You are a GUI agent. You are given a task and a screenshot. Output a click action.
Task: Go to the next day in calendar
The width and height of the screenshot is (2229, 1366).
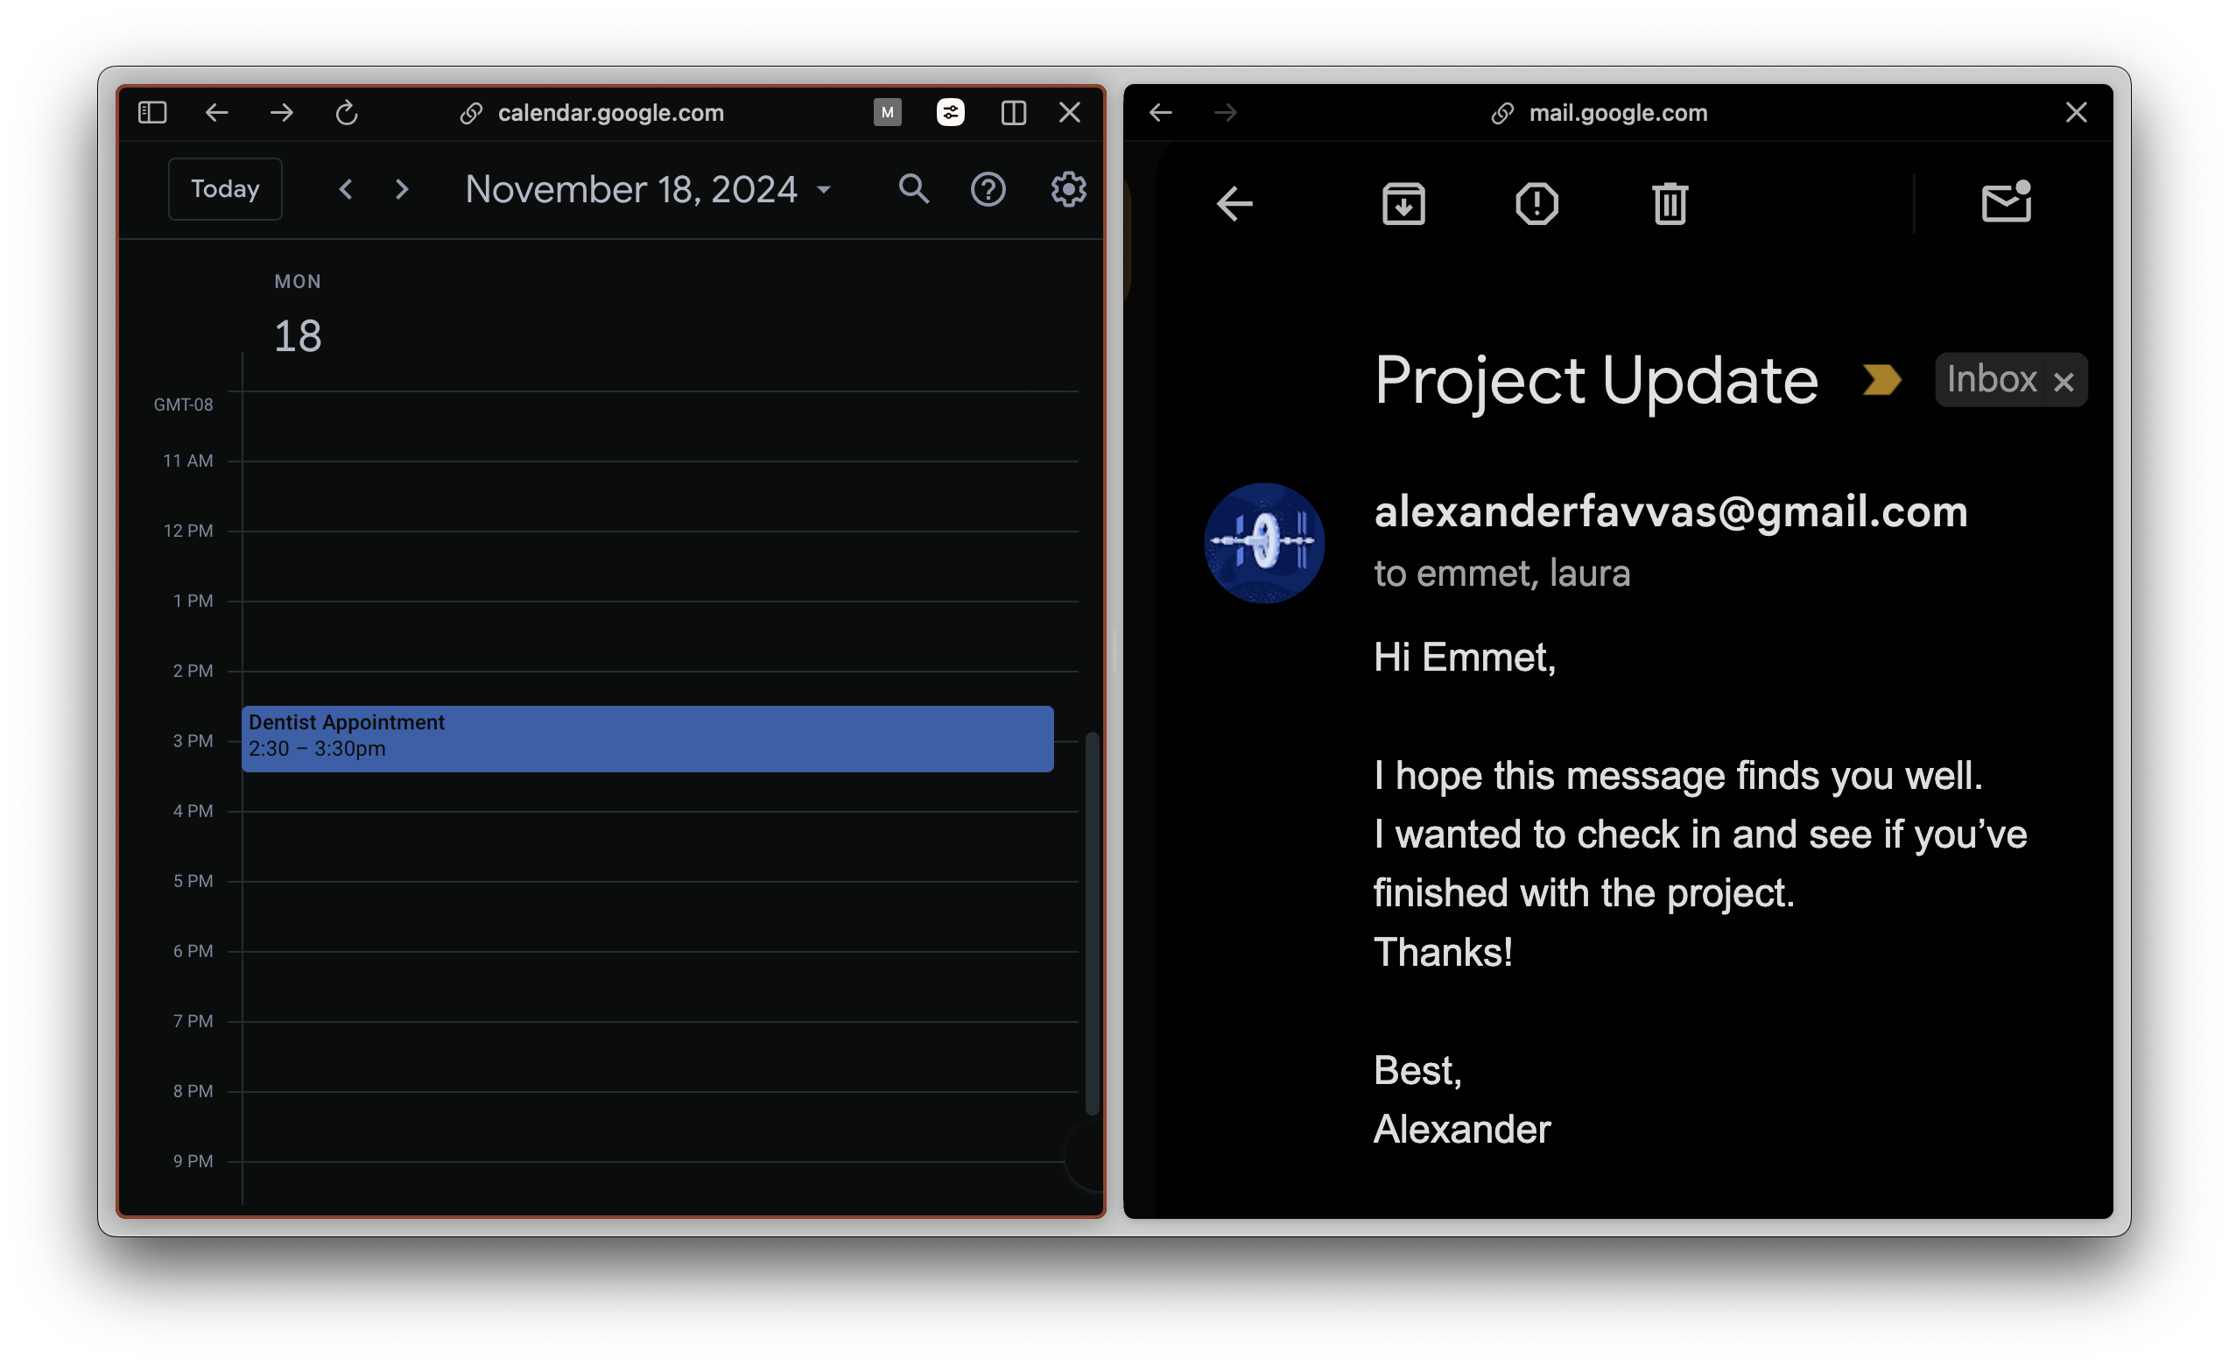[x=402, y=189]
